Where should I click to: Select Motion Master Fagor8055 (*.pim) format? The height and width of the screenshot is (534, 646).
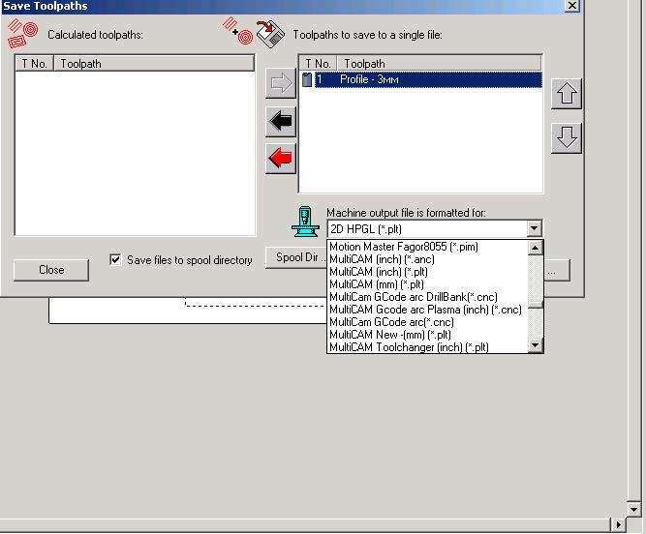click(427, 247)
